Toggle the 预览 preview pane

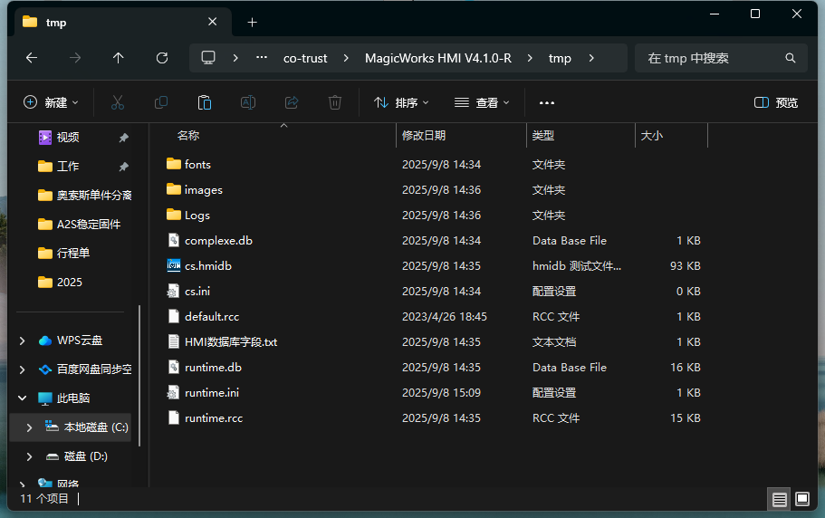[x=776, y=102]
